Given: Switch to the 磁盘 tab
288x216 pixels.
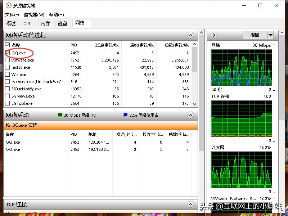Looking at the screenshot, I should click(63, 23).
